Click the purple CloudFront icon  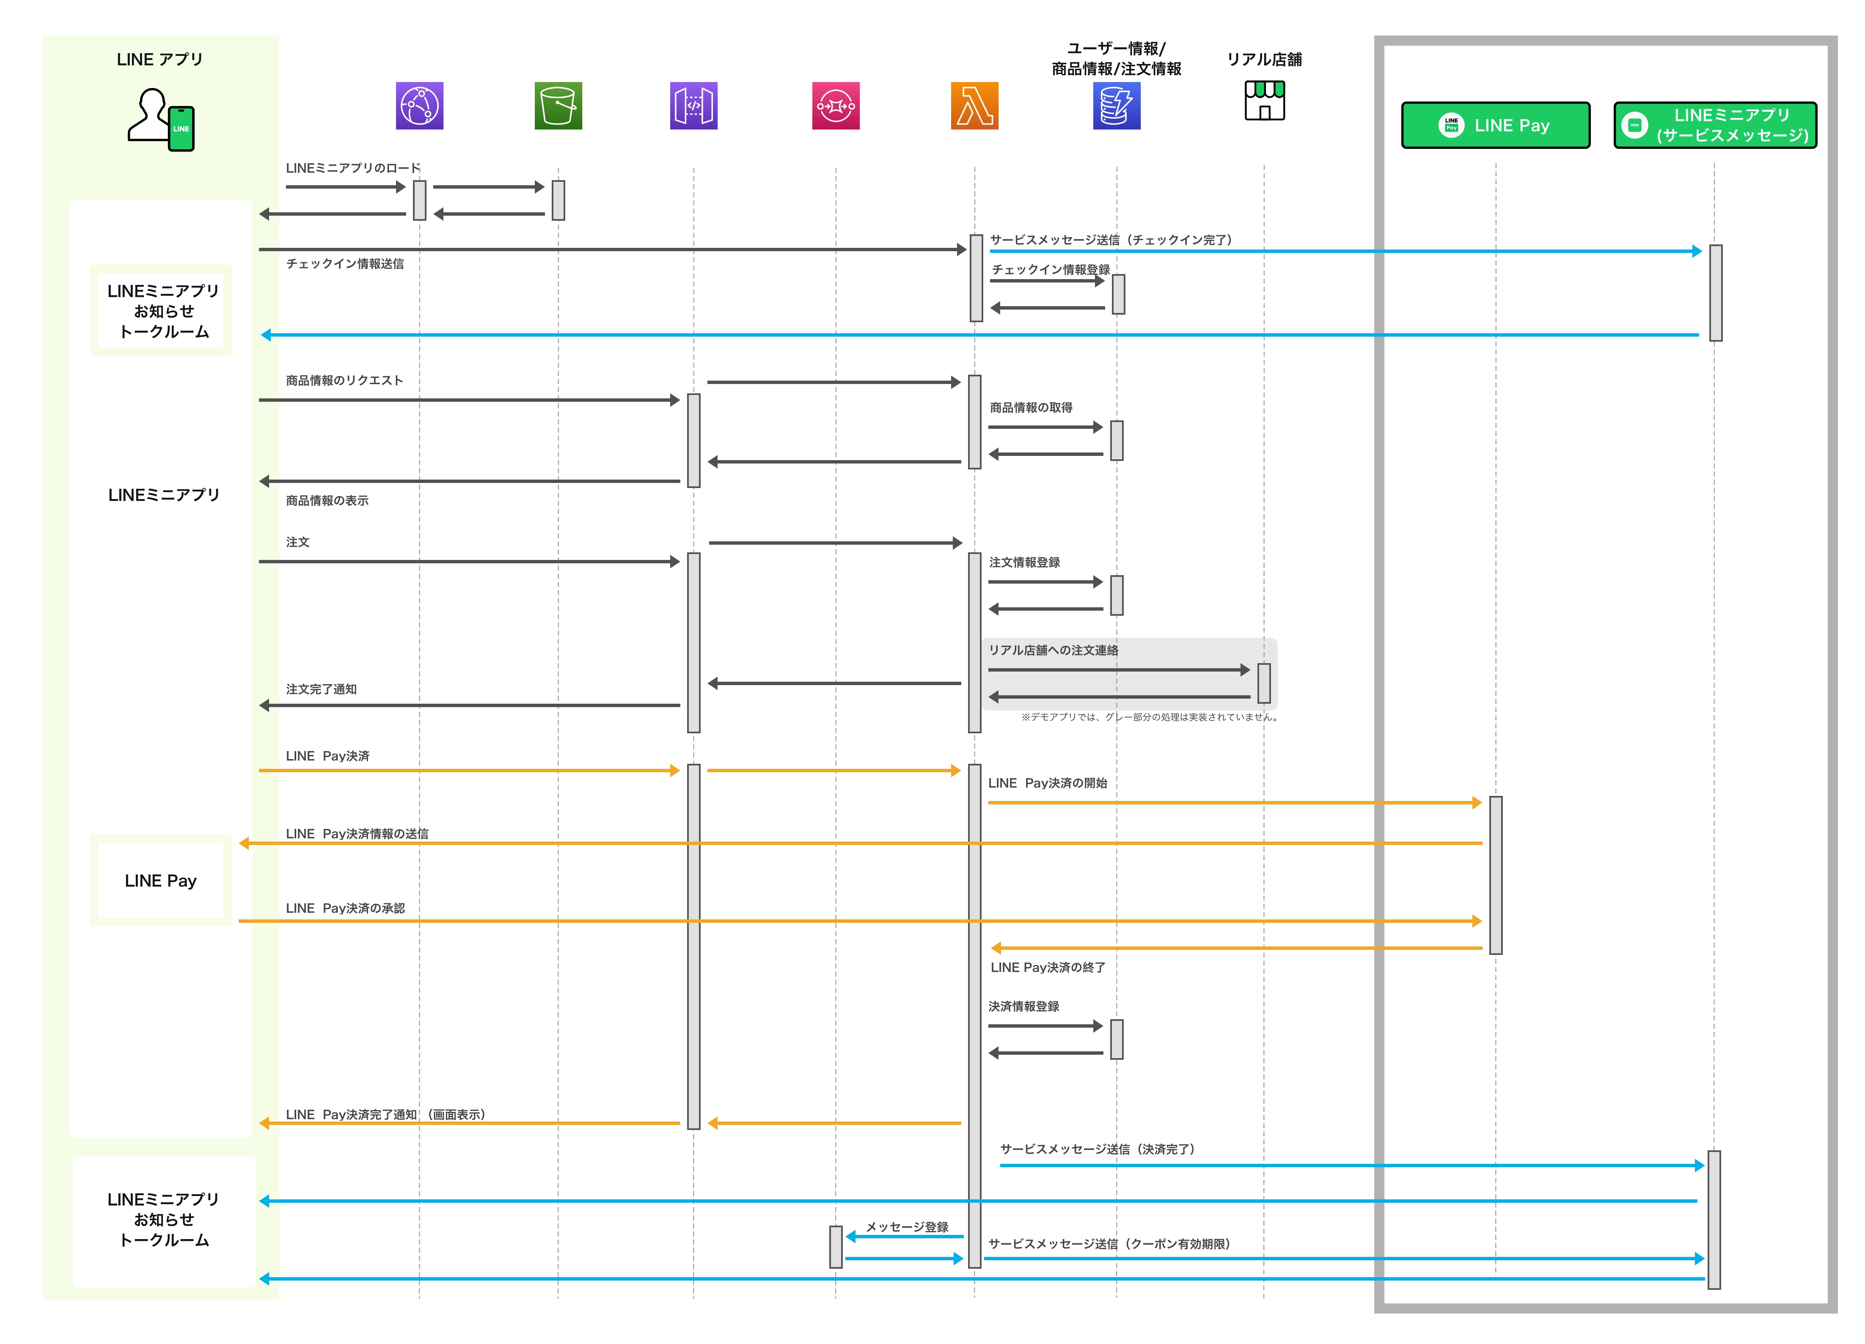pyautogui.click(x=419, y=105)
